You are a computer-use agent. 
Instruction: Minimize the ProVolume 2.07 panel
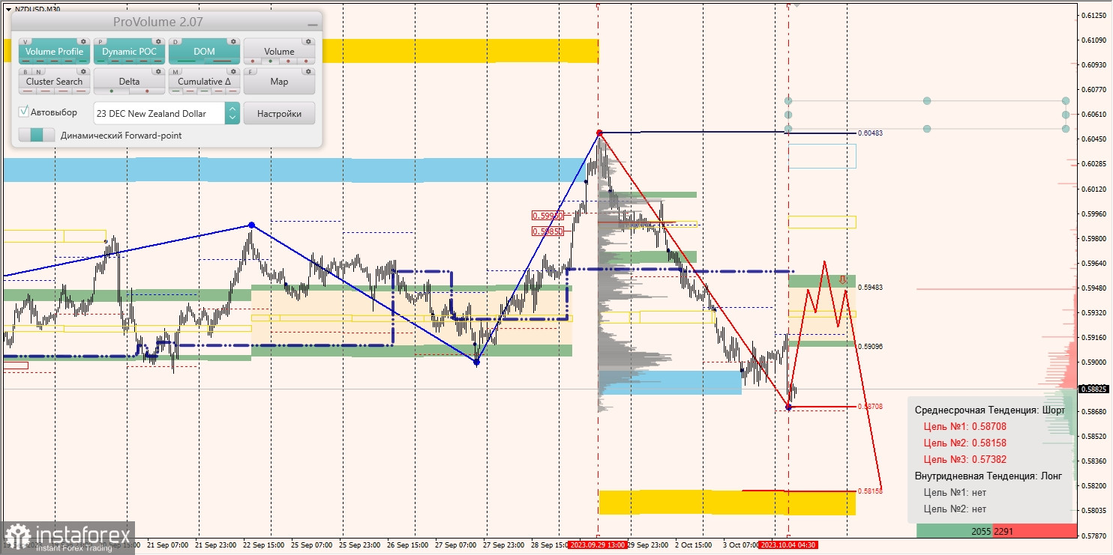(x=312, y=25)
